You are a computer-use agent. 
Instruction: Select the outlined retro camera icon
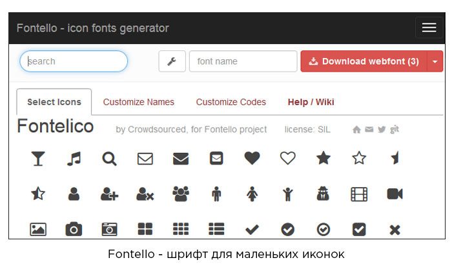coord(110,229)
